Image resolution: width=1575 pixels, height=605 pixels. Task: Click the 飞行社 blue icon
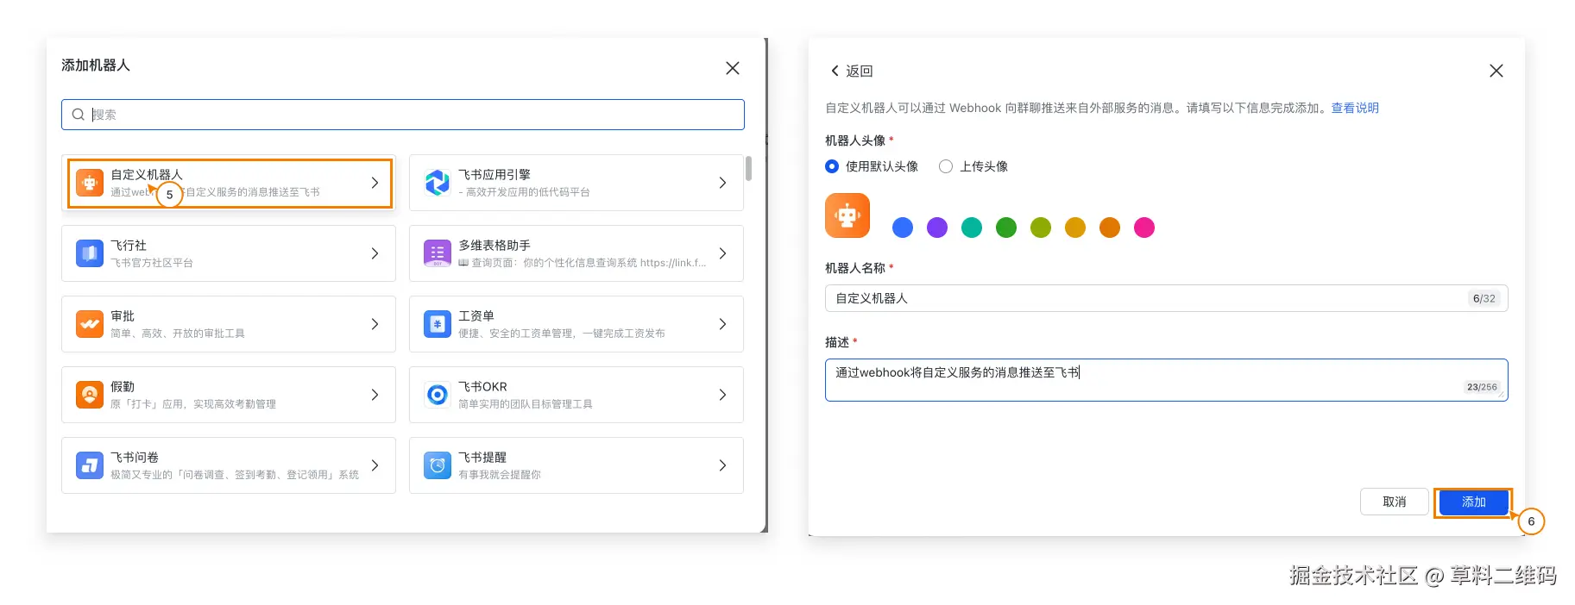coord(90,253)
